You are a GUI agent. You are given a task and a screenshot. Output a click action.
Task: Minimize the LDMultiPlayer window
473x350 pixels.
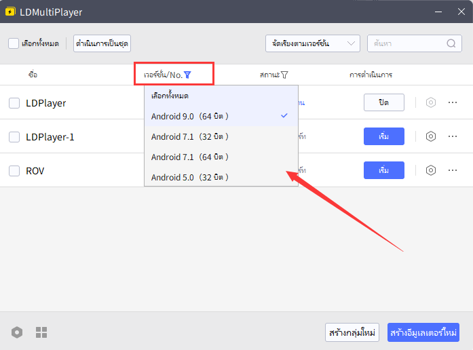pyautogui.click(x=438, y=12)
